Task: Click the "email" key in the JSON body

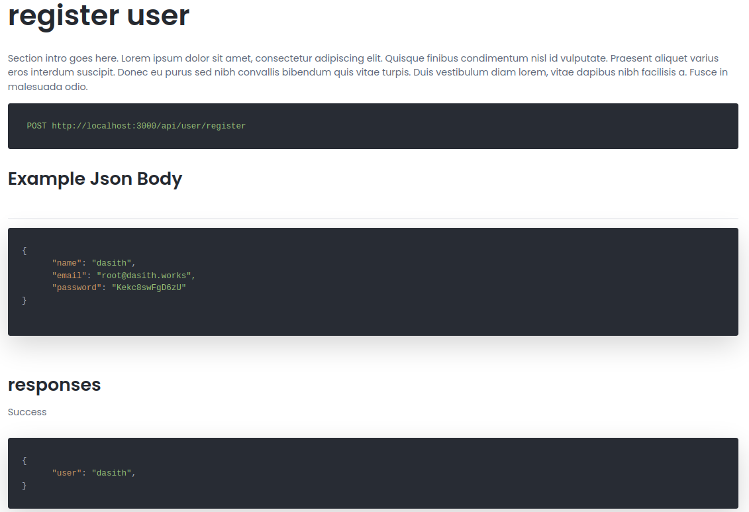Action: pyautogui.click(x=69, y=276)
